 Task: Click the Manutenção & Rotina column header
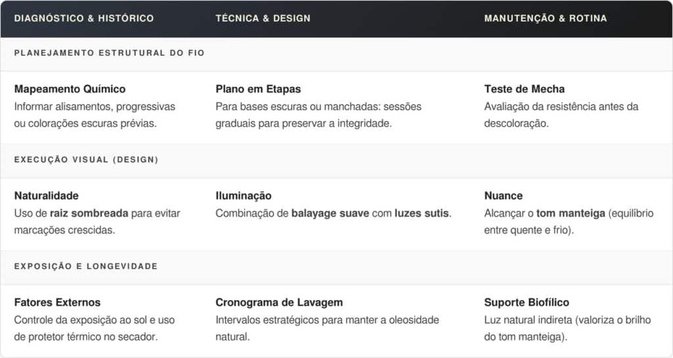click(545, 18)
